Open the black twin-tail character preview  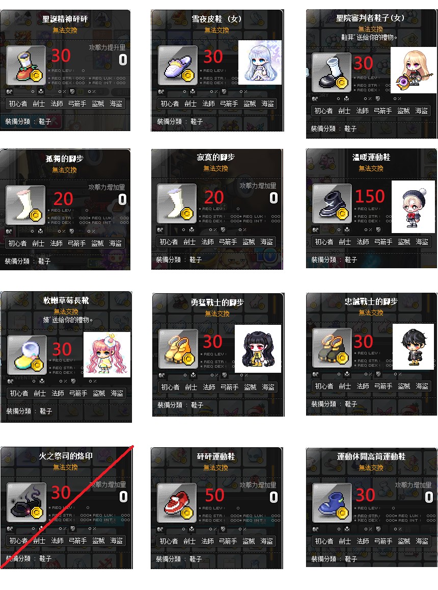point(258,349)
